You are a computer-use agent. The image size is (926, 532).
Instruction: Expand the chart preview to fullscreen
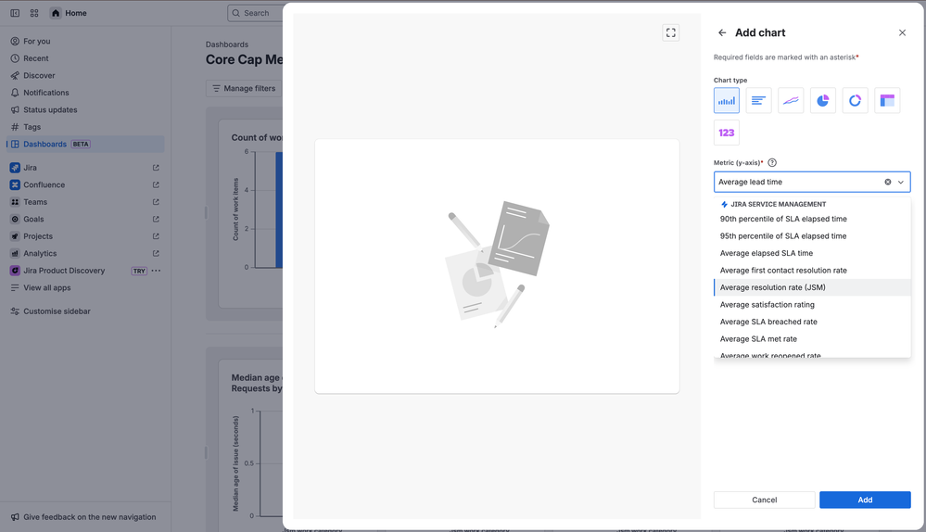tap(671, 32)
